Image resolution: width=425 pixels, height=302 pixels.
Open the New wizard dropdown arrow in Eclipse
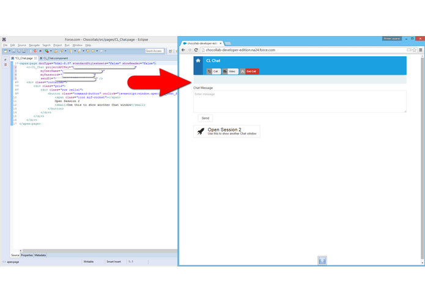(10, 51)
